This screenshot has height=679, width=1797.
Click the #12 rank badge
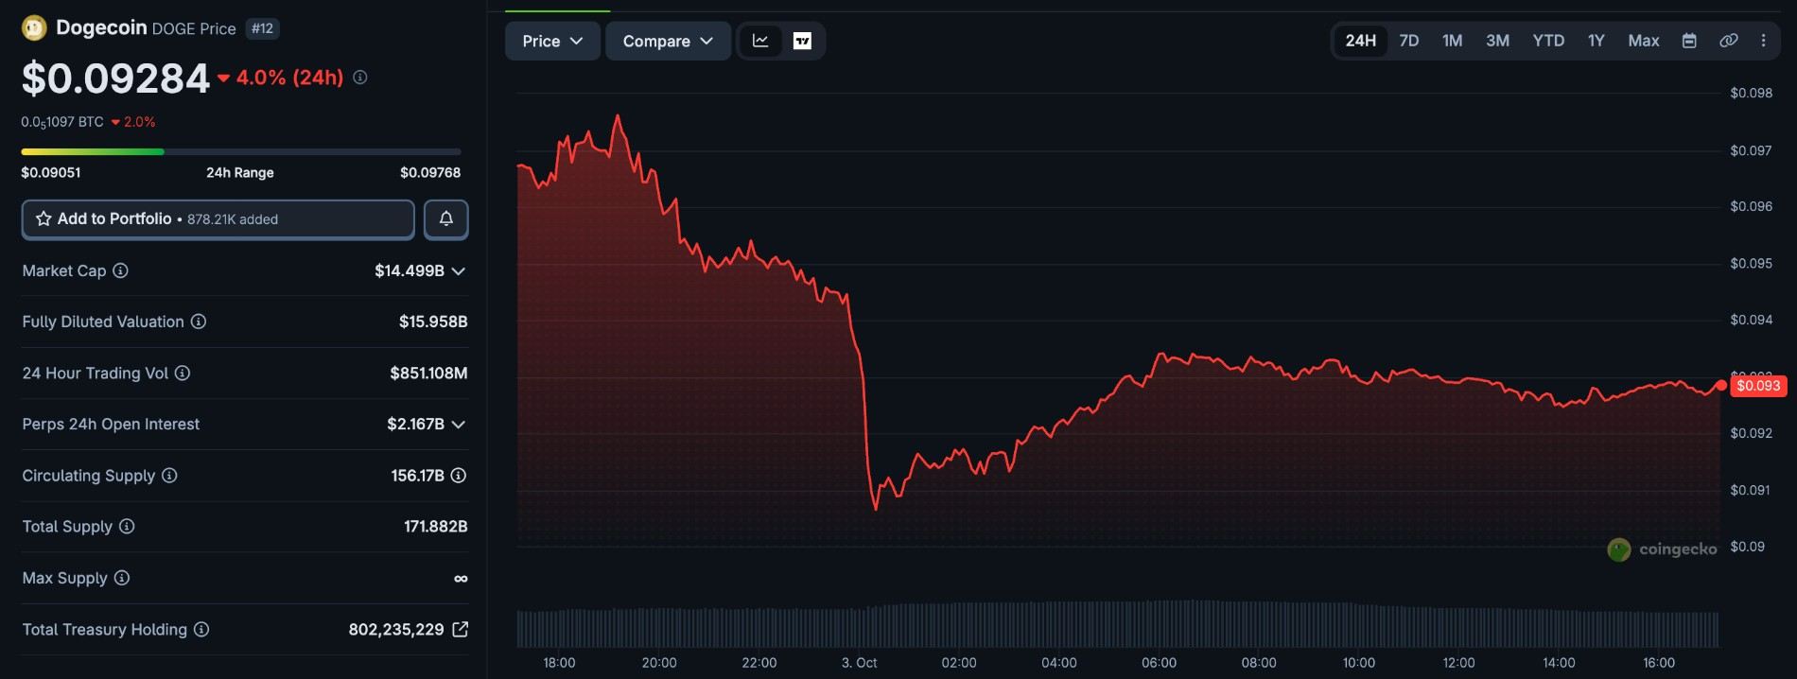(x=262, y=28)
